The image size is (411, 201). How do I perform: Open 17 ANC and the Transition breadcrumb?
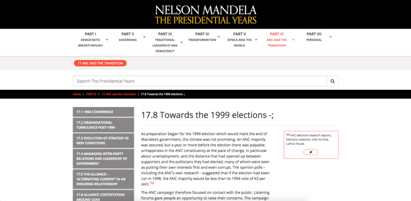click(x=119, y=94)
